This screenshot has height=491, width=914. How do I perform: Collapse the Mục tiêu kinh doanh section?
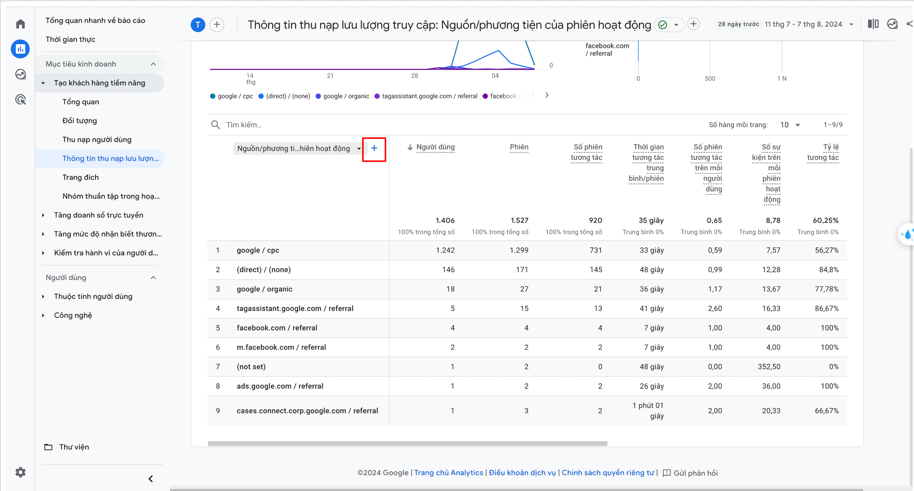click(x=153, y=64)
